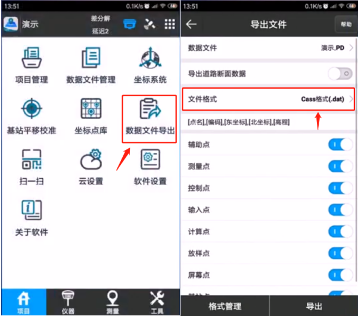Switch to 仪器 bottom tab
Screen dimensions: 358x316
click(x=68, y=302)
